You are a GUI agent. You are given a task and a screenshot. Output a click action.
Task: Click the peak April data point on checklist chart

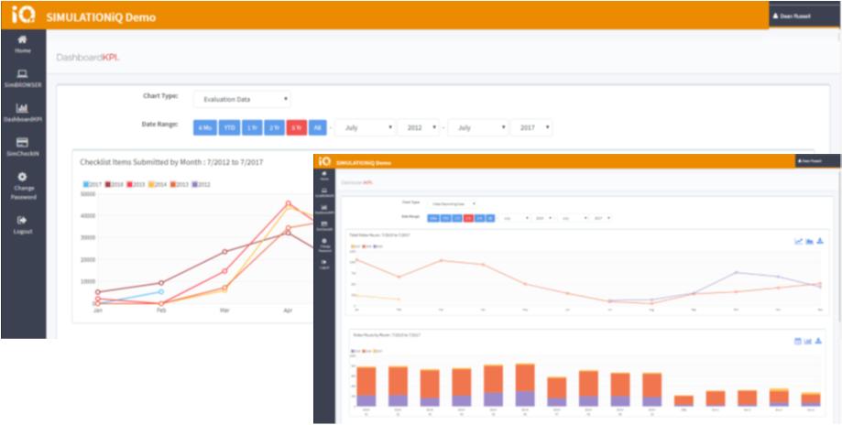click(x=289, y=203)
